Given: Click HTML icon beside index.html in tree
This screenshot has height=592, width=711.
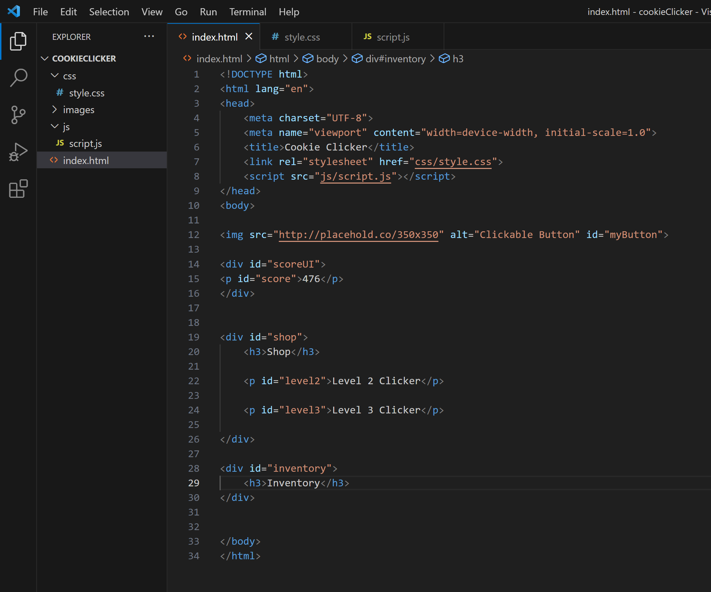Looking at the screenshot, I should click(54, 160).
